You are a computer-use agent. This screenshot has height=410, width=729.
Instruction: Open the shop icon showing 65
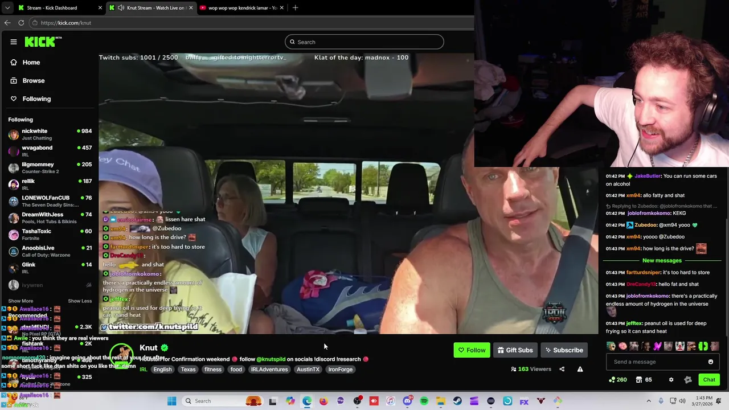click(644, 380)
